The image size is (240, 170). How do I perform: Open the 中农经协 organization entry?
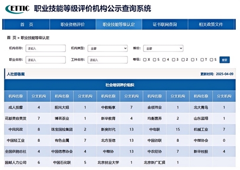[x=155, y=151]
